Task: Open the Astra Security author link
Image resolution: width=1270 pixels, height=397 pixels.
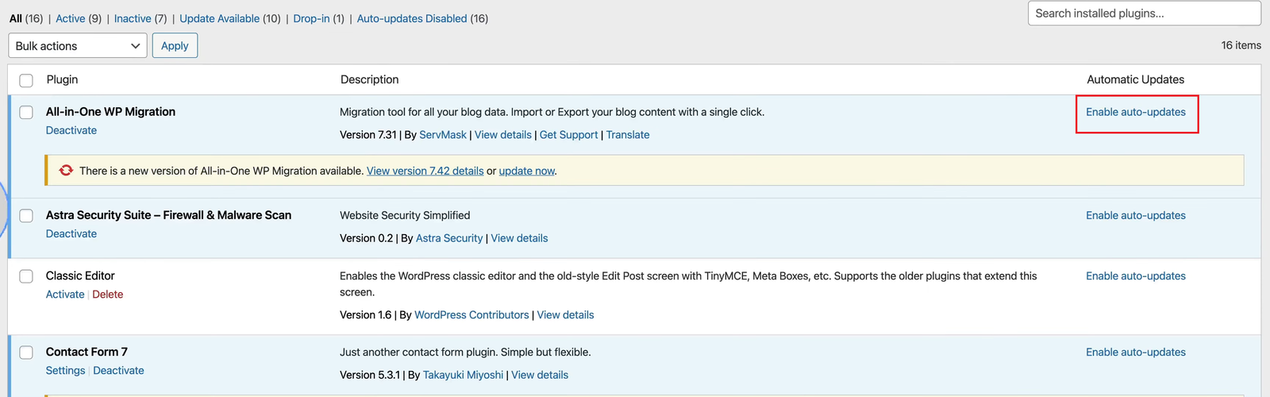Action: tap(449, 238)
